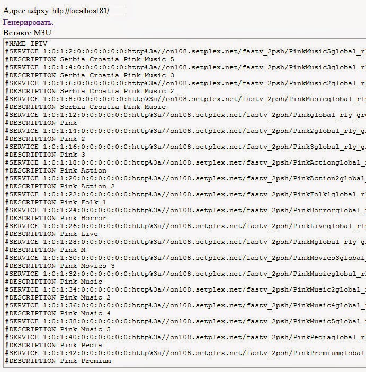Image resolution: width=366 pixels, height=372 pixels.
Task: Click the Генерировать link
Action: pyautogui.click(x=29, y=22)
